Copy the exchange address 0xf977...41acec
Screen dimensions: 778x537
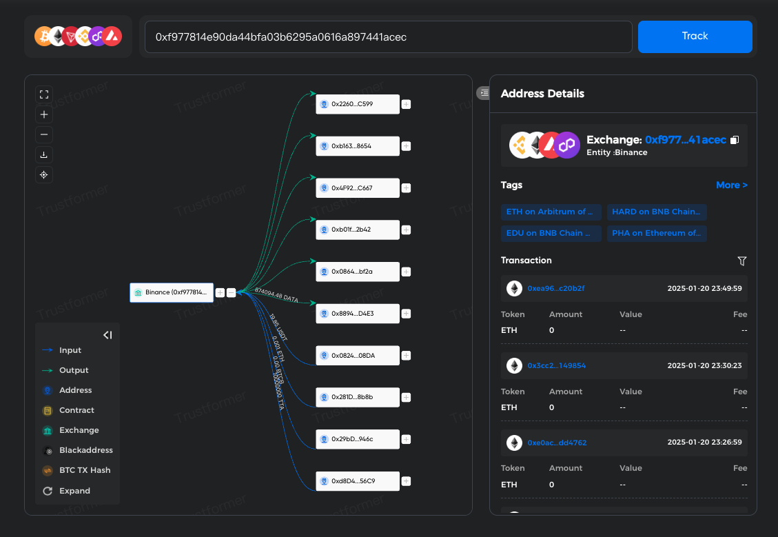(x=735, y=140)
